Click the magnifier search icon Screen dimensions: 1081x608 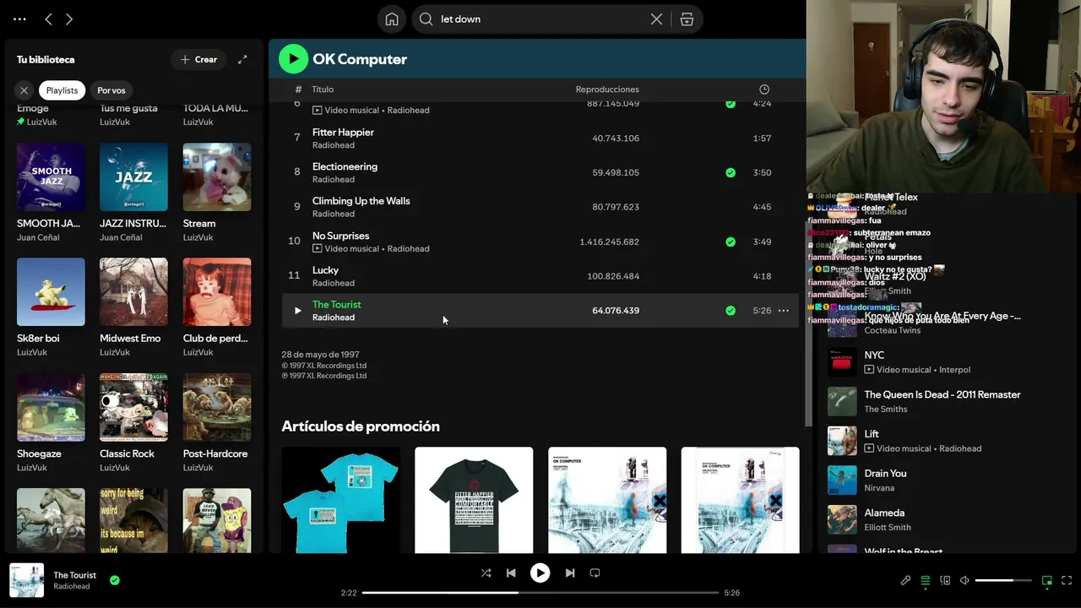click(426, 19)
